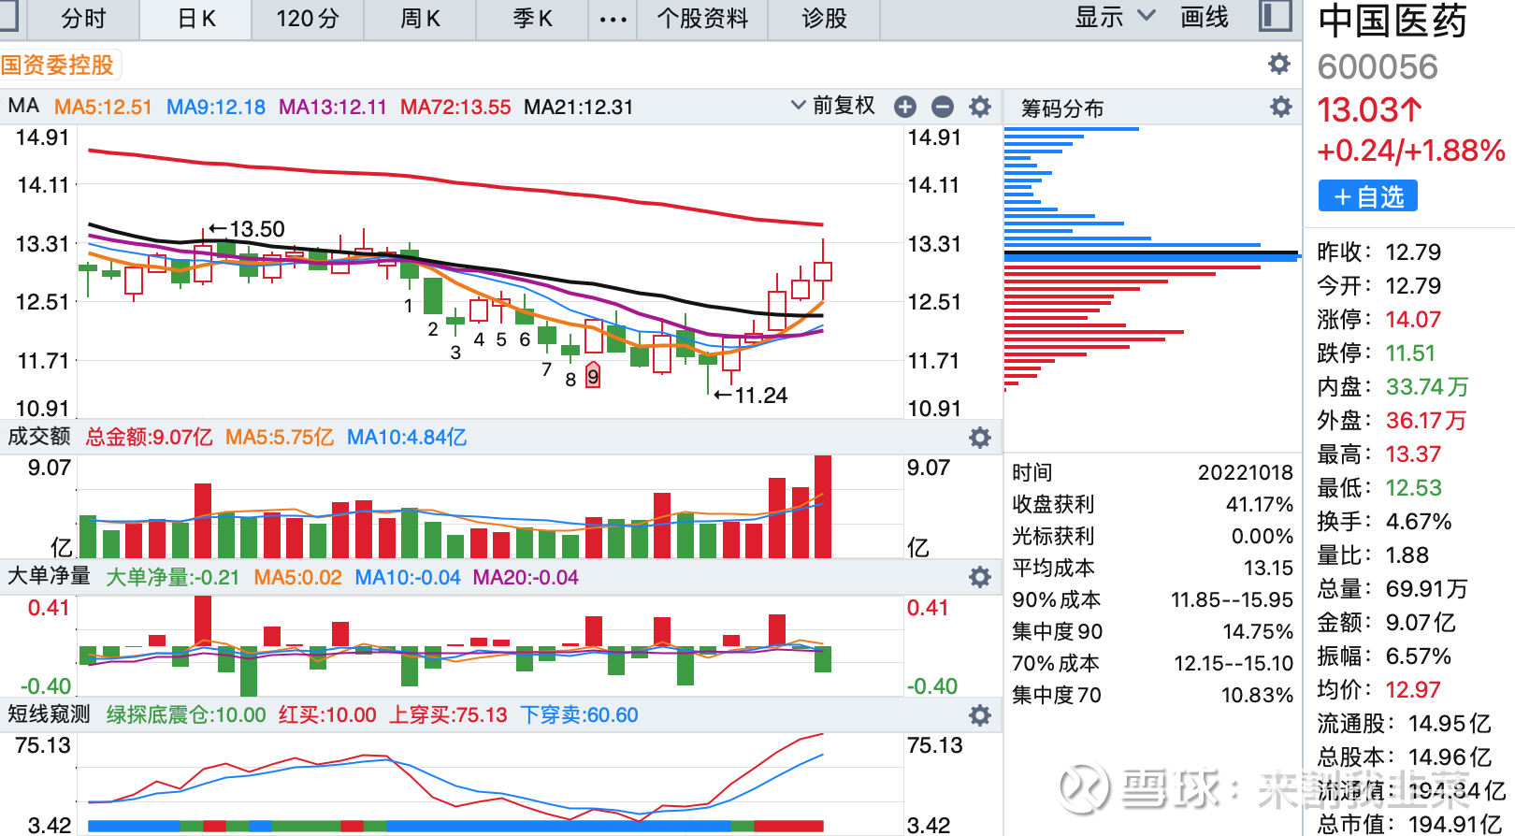Click the current price 13.03
Image resolution: width=1515 pixels, height=836 pixels.
pos(1370,110)
